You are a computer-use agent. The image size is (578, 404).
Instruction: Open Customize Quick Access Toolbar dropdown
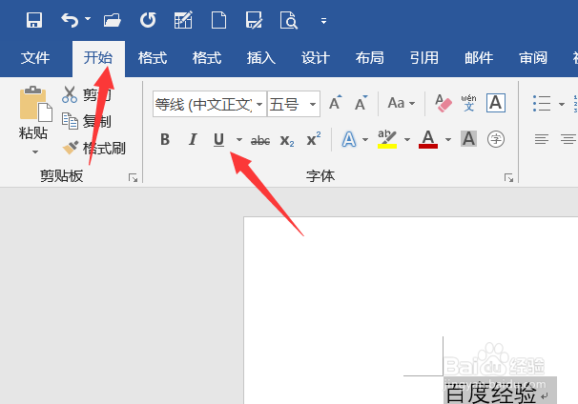[323, 21]
